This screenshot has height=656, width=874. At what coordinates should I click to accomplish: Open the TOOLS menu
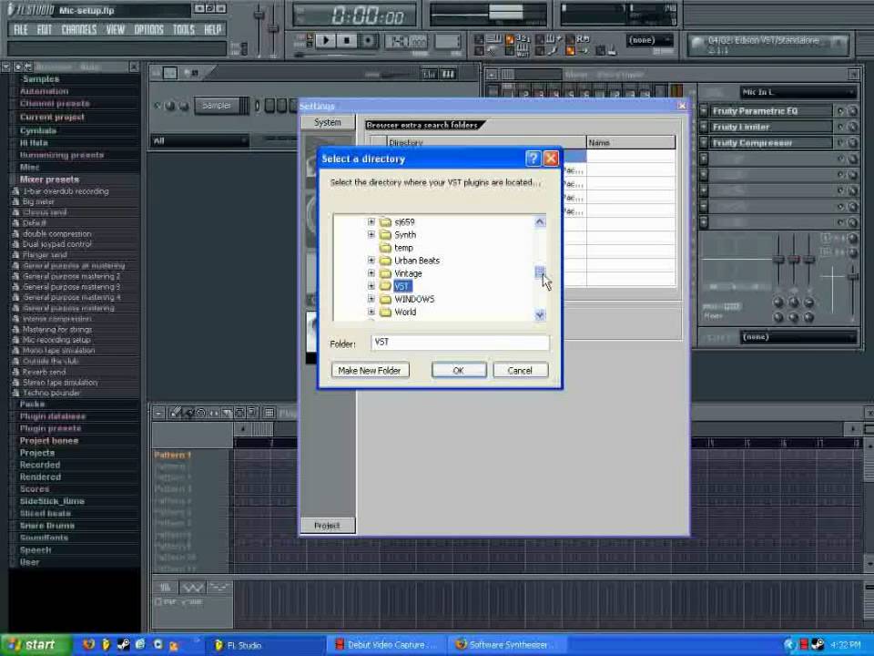point(183,29)
